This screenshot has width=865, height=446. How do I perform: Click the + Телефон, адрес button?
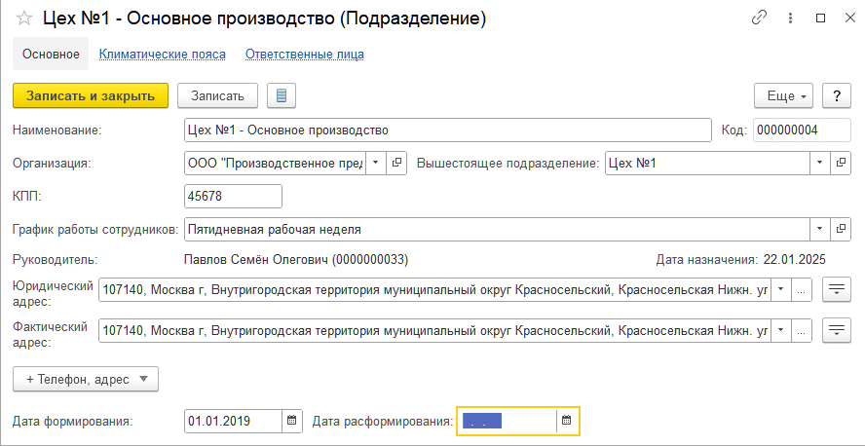86,379
